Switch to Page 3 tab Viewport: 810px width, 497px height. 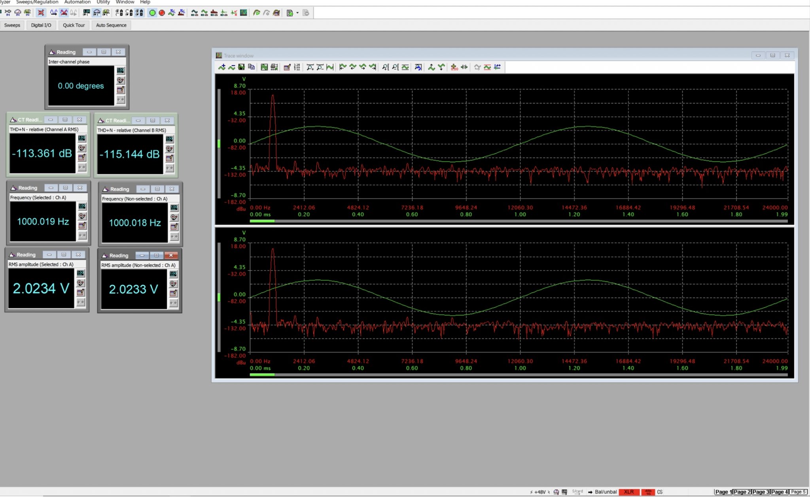click(760, 492)
